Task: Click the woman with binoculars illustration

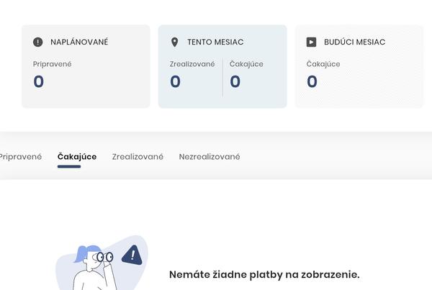Action: tap(92, 266)
